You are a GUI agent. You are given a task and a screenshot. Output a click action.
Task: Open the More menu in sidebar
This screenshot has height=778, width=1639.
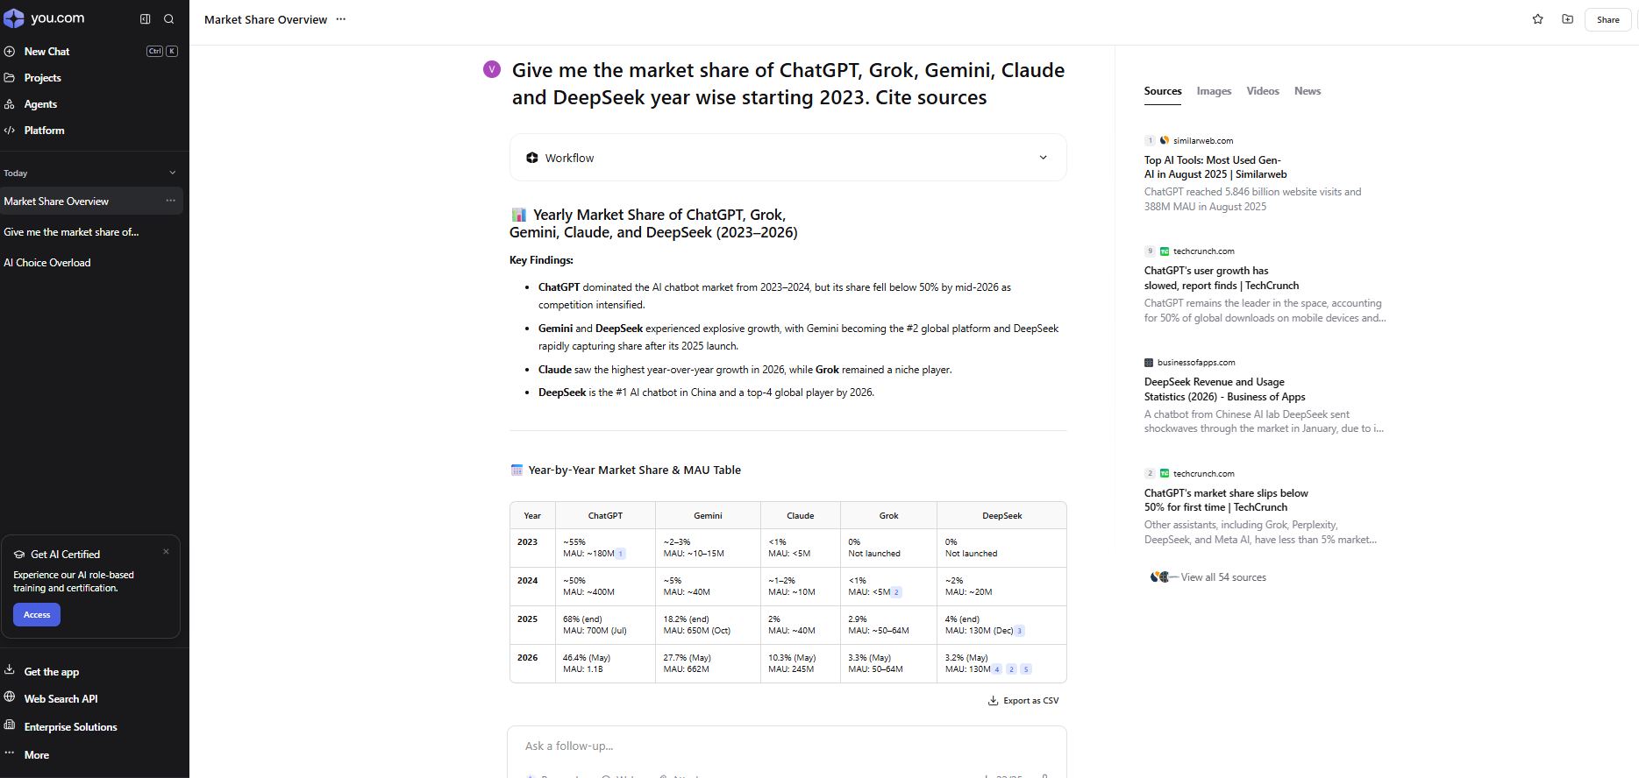point(37,754)
